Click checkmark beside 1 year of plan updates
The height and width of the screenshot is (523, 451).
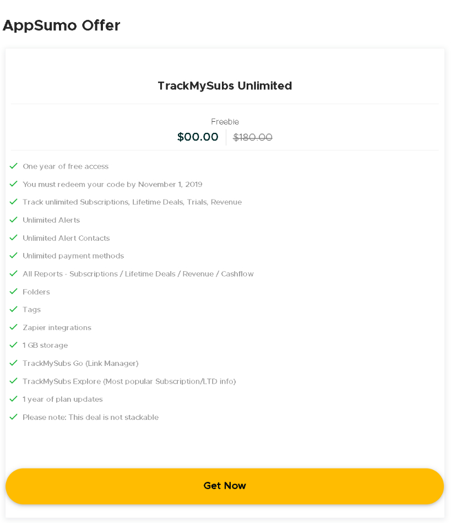14,399
